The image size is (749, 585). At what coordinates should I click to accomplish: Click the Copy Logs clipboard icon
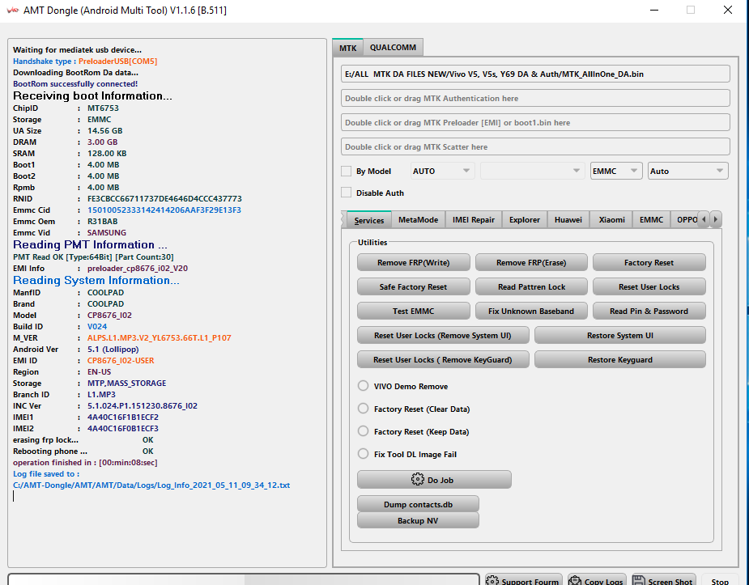pos(575,581)
